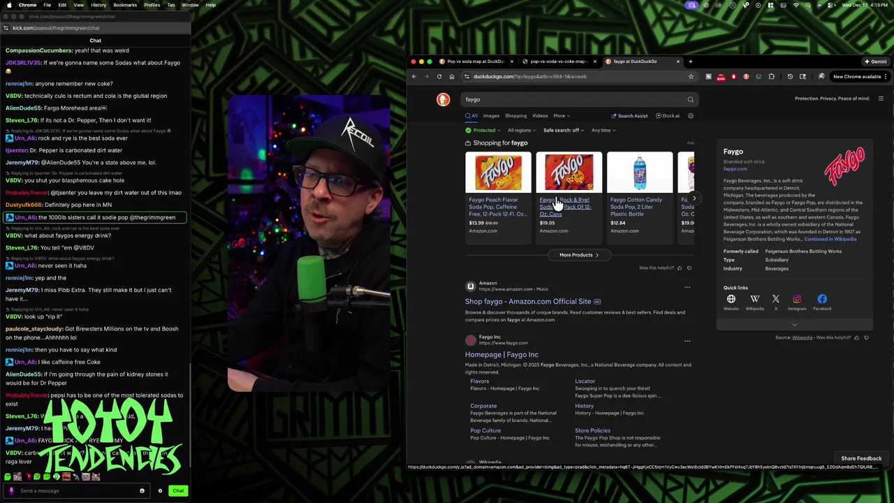Open the Flavors sitelink under Faygo Inc
Viewport: 894px width, 503px height.
pyautogui.click(x=479, y=381)
